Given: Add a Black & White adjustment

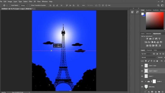Looking at the screenshot, I should point(152,42).
